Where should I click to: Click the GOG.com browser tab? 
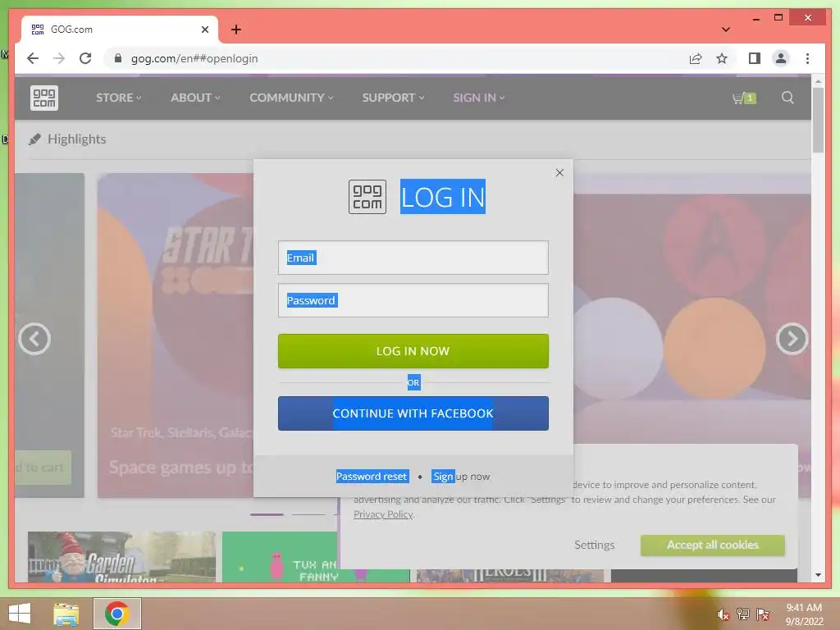[x=120, y=30]
